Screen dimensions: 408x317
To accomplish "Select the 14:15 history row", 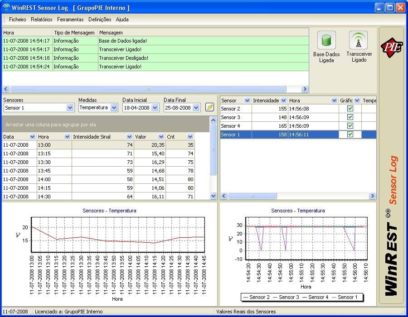I will pyautogui.click(x=98, y=188).
